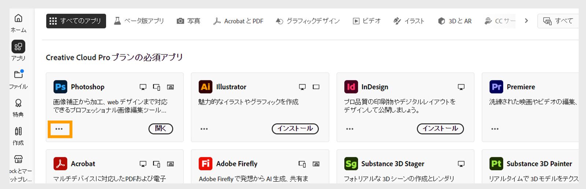Open the Files (ファイル) sidebar section

18,80
